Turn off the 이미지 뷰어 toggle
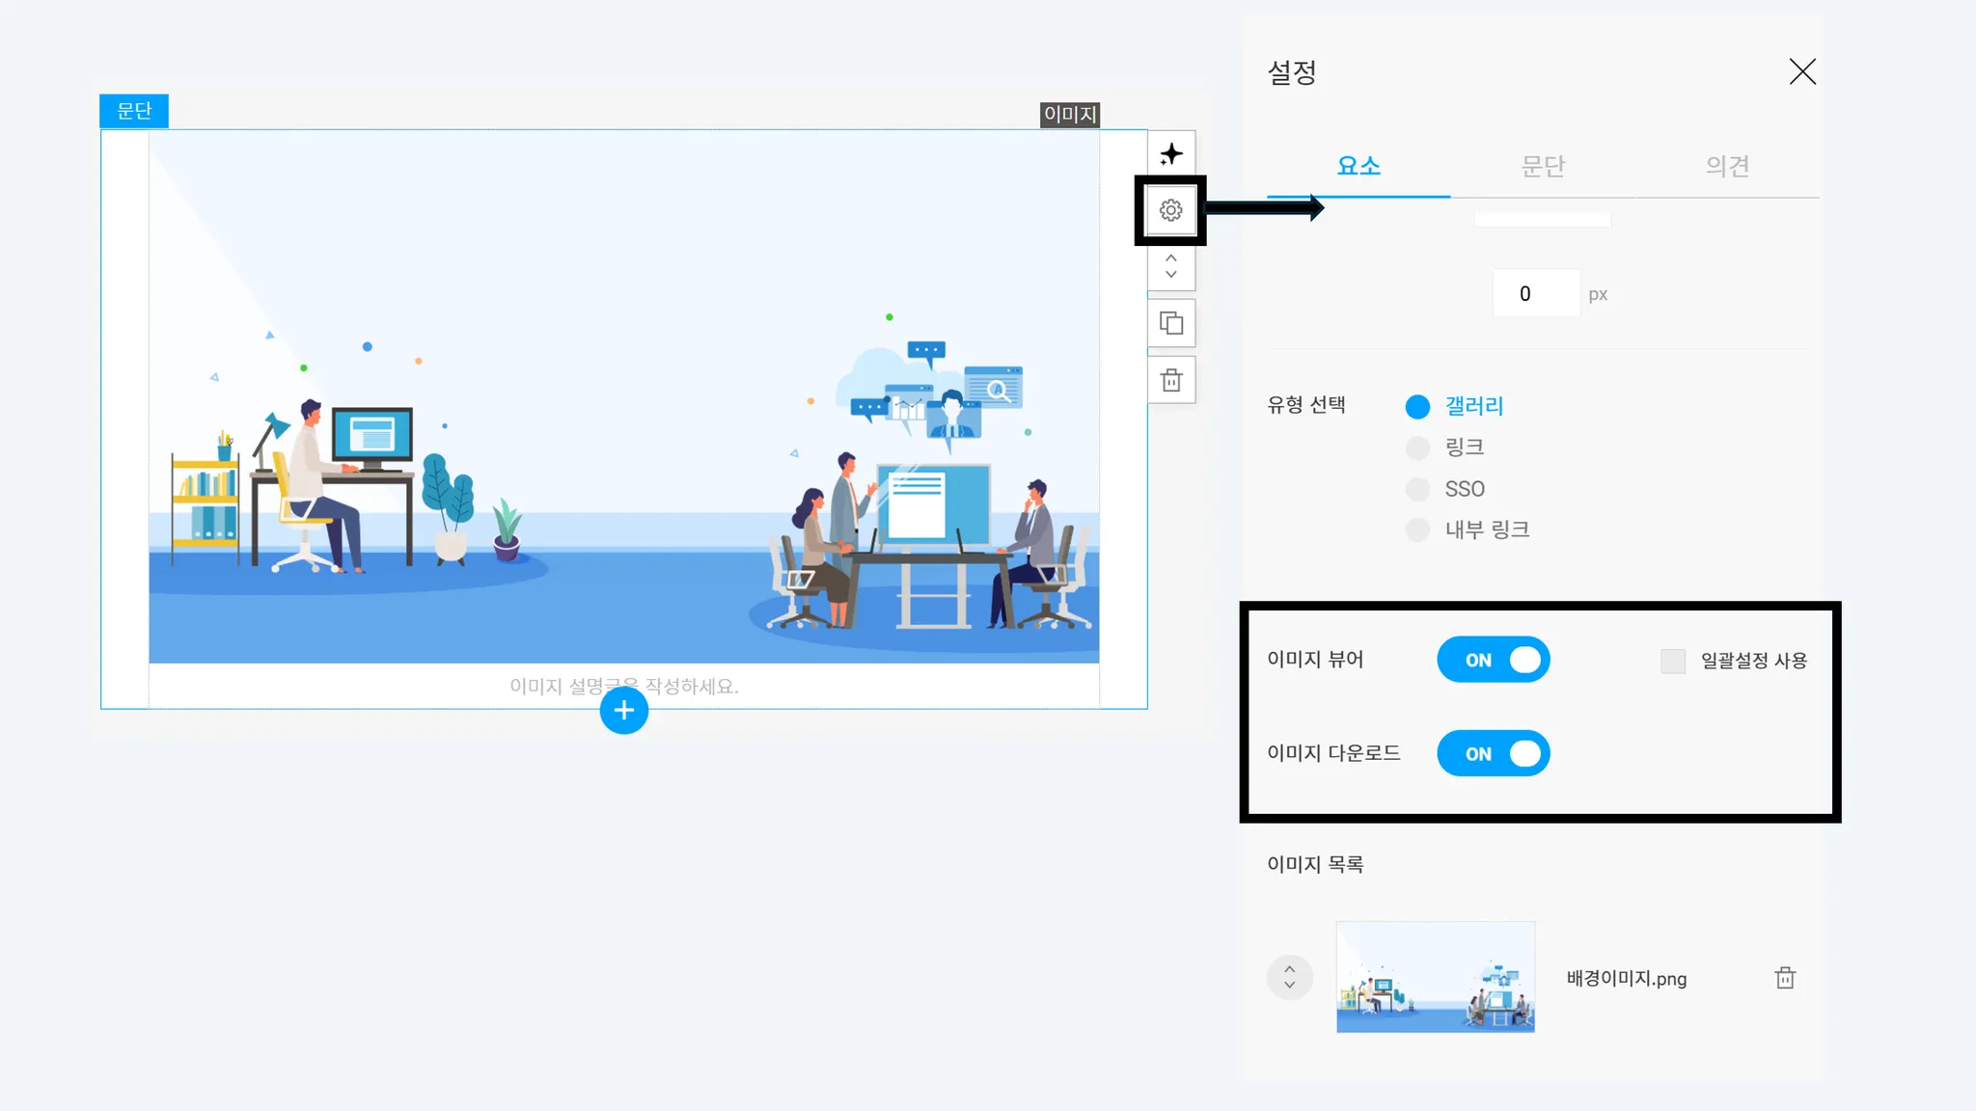The image size is (1976, 1111). tap(1494, 660)
